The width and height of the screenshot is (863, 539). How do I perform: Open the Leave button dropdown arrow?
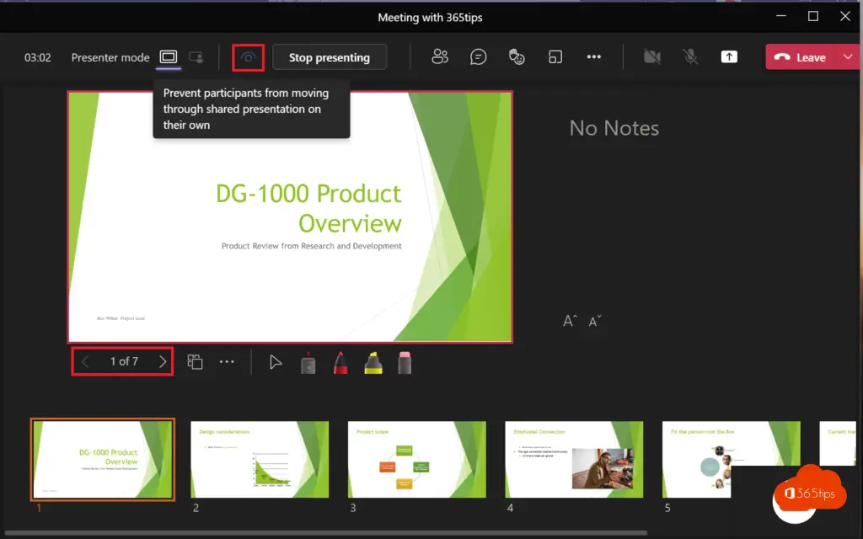[847, 57]
